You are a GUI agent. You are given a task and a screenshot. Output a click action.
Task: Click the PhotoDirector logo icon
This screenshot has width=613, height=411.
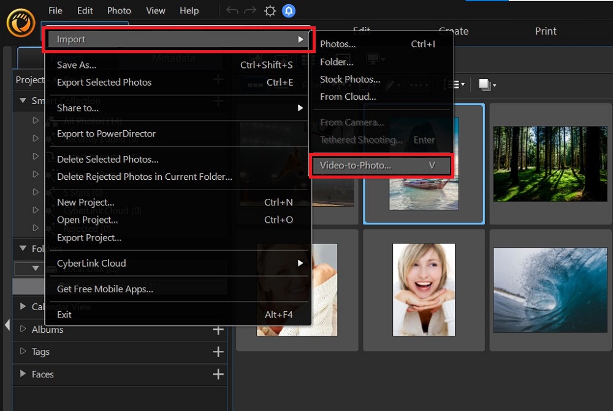pyautogui.click(x=20, y=23)
